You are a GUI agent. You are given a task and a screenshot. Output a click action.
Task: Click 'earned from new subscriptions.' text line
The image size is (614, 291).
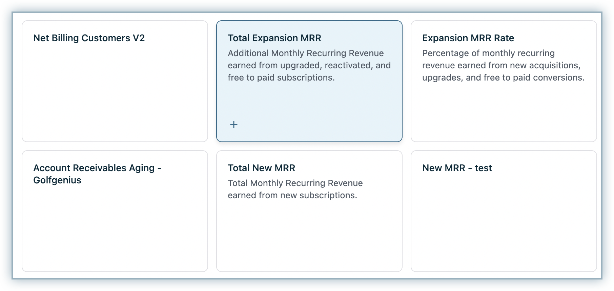[x=292, y=195]
